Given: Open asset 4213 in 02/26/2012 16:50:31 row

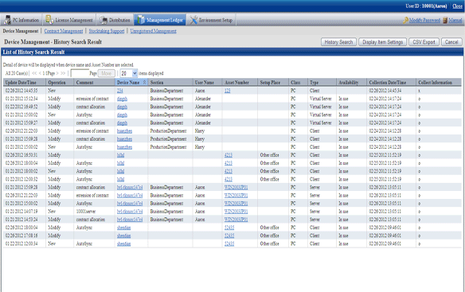Looking at the screenshot, I should pos(229,155).
